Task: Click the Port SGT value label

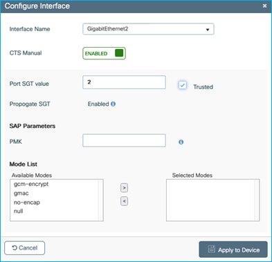Action: point(29,84)
